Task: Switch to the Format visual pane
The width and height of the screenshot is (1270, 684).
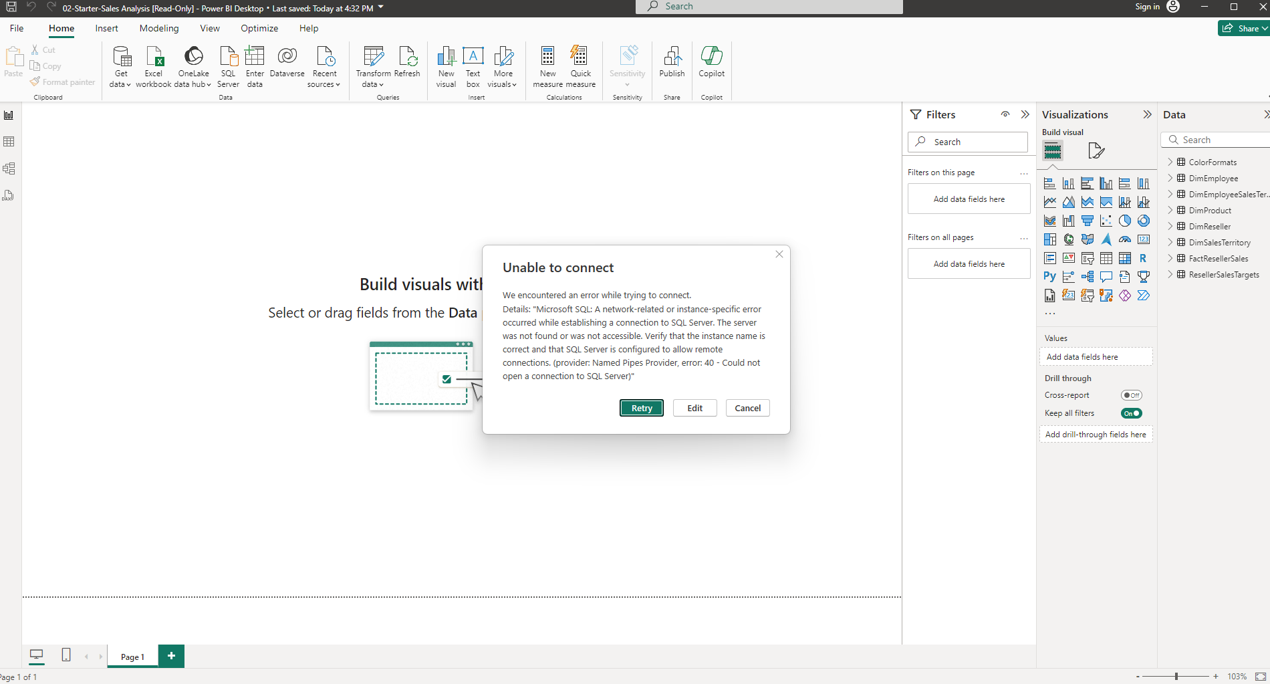Action: (x=1096, y=150)
